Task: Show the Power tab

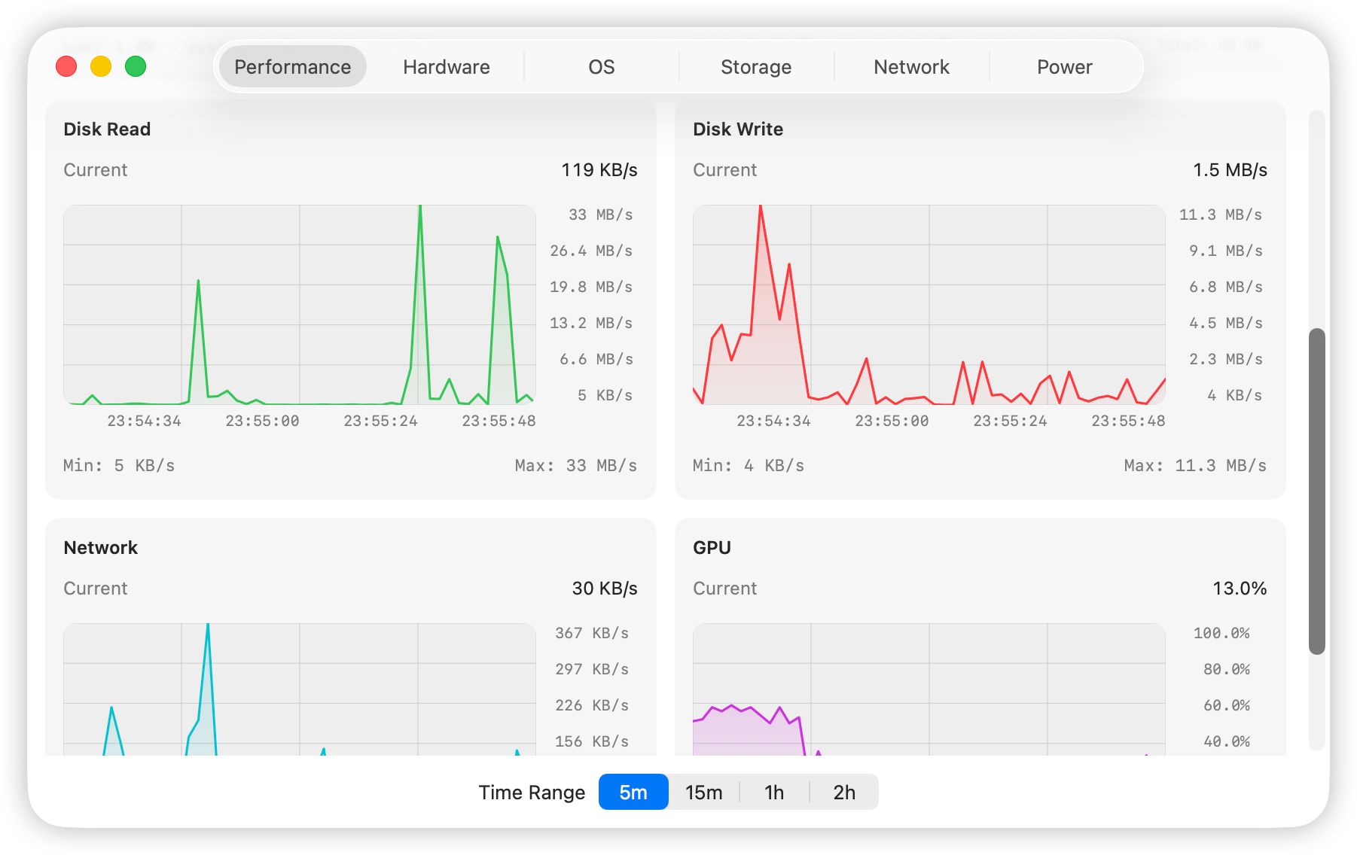Action: 1064,67
